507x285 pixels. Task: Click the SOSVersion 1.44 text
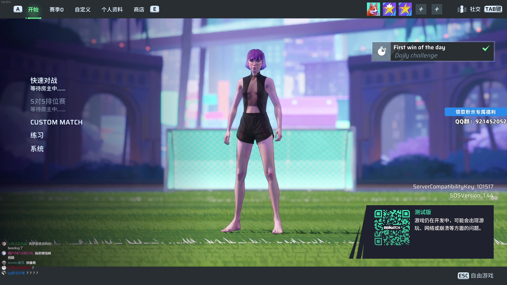coord(472,196)
